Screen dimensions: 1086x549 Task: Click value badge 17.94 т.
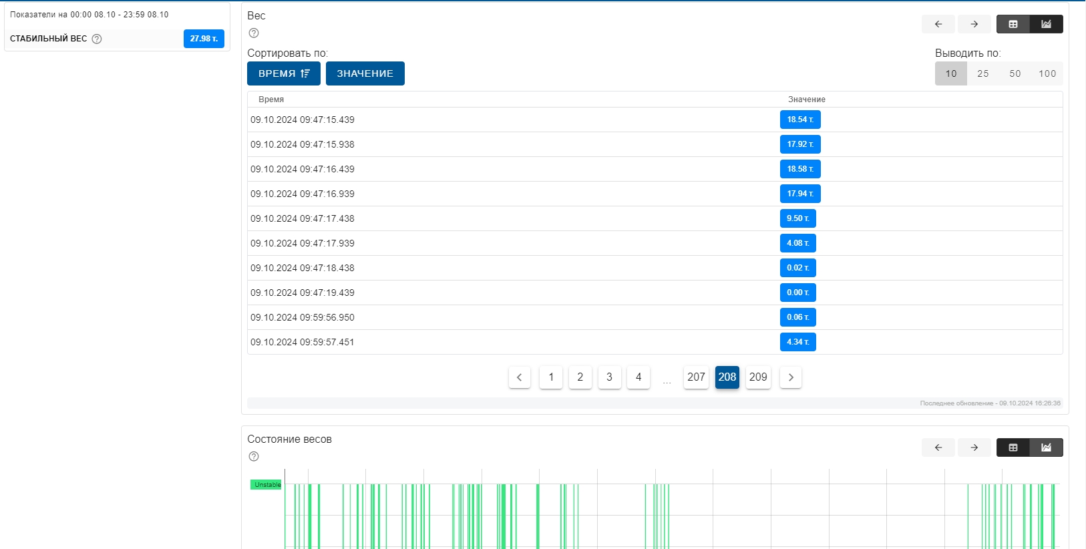(x=800, y=194)
